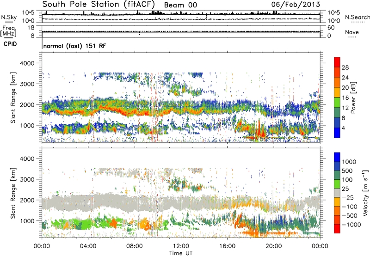Viewport: 370px width, 256px height.
Task: Click the red band of the Power color bar
Action: (x=337, y=62)
